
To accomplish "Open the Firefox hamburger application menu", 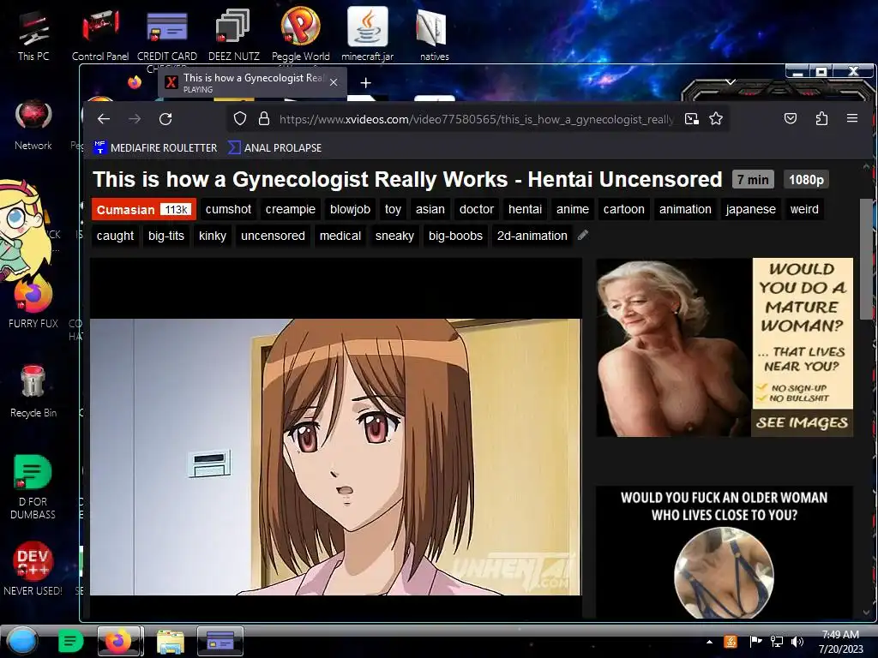I will pos(852,118).
